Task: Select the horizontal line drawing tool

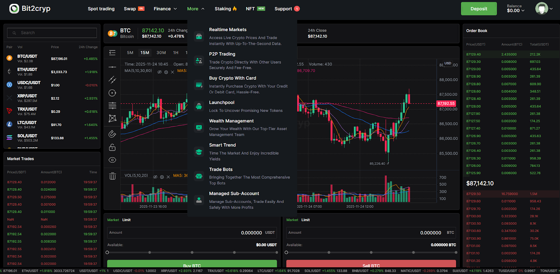Action: 112,67
